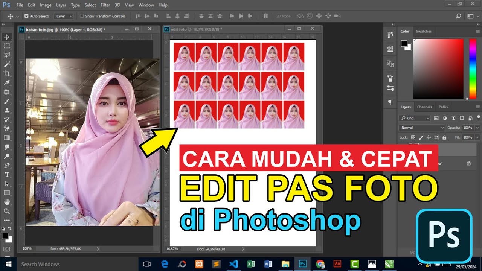This screenshot has height=271, width=482.
Task: Select the Clone Stamp tool
Action: [x=7, y=110]
